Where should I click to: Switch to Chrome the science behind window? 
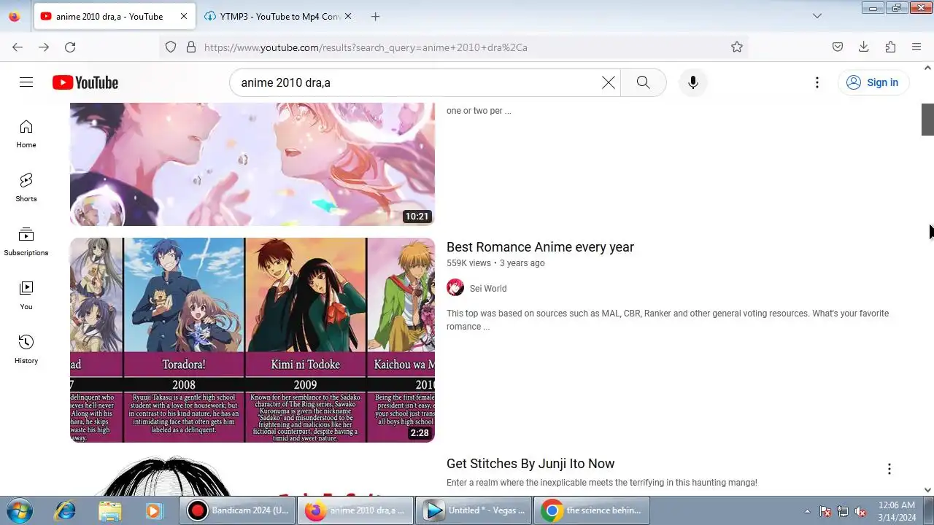click(x=591, y=510)
